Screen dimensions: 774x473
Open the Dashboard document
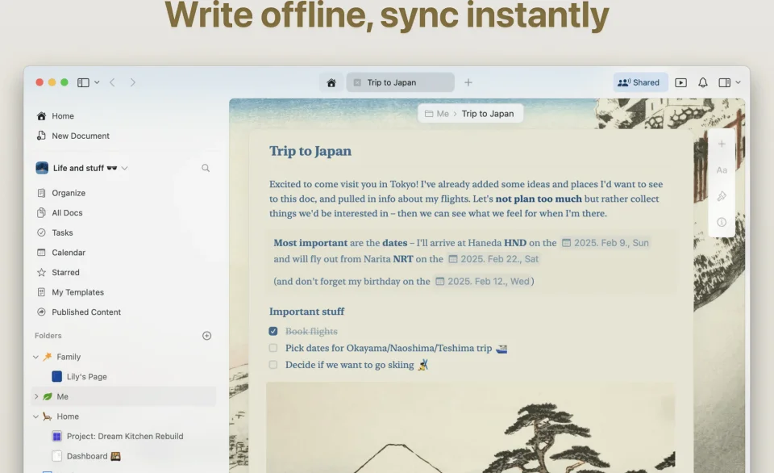86,456
